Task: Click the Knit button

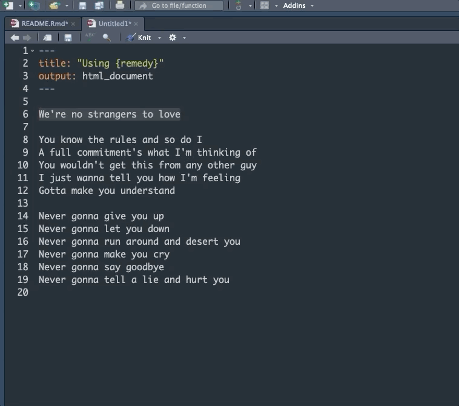Action: coord(139,38)
